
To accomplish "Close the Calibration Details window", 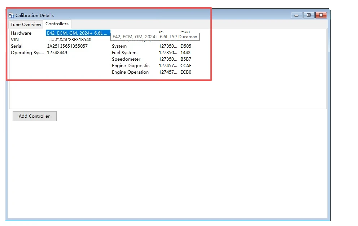I will pyautogui.click(x=321, y=15).
